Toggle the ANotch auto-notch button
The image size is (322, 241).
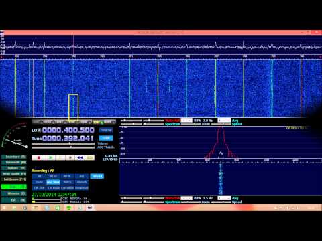click(x=82, y=182)
